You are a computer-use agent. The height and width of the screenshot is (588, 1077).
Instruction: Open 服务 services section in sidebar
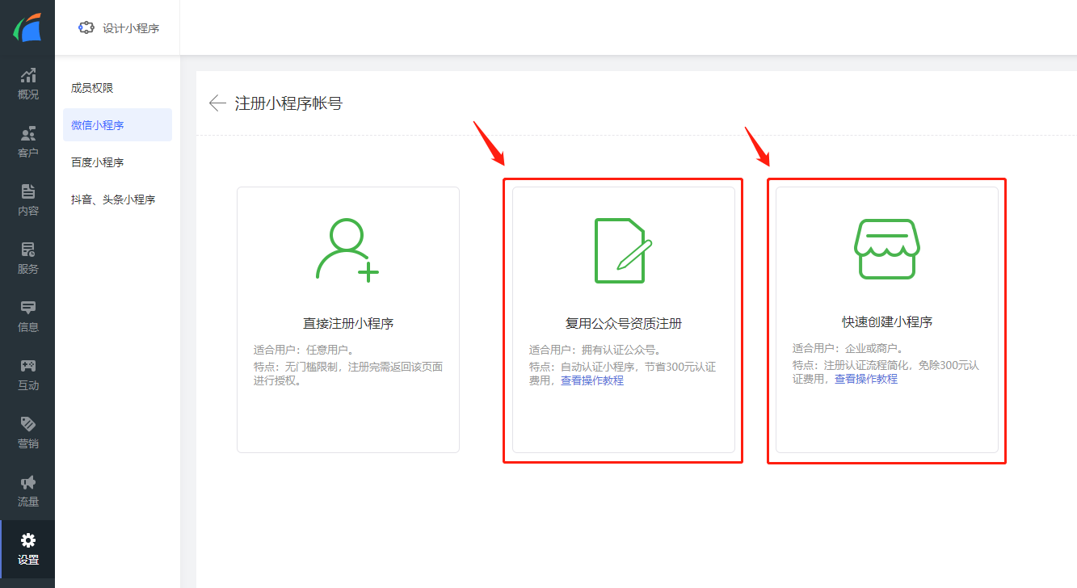pyautogui.click(x=27, y=258)
